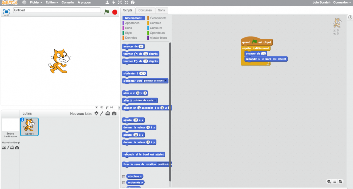Select the Mouvement block category

coord(133,18)
